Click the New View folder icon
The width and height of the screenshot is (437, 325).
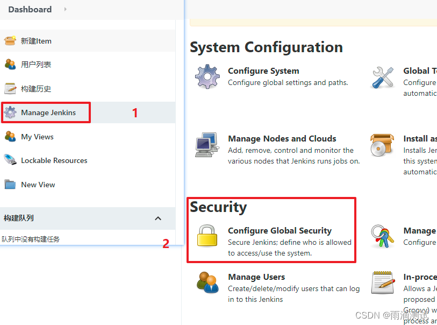10,185
